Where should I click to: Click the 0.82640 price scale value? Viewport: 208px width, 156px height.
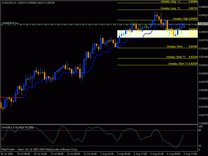tap(203, 74)
